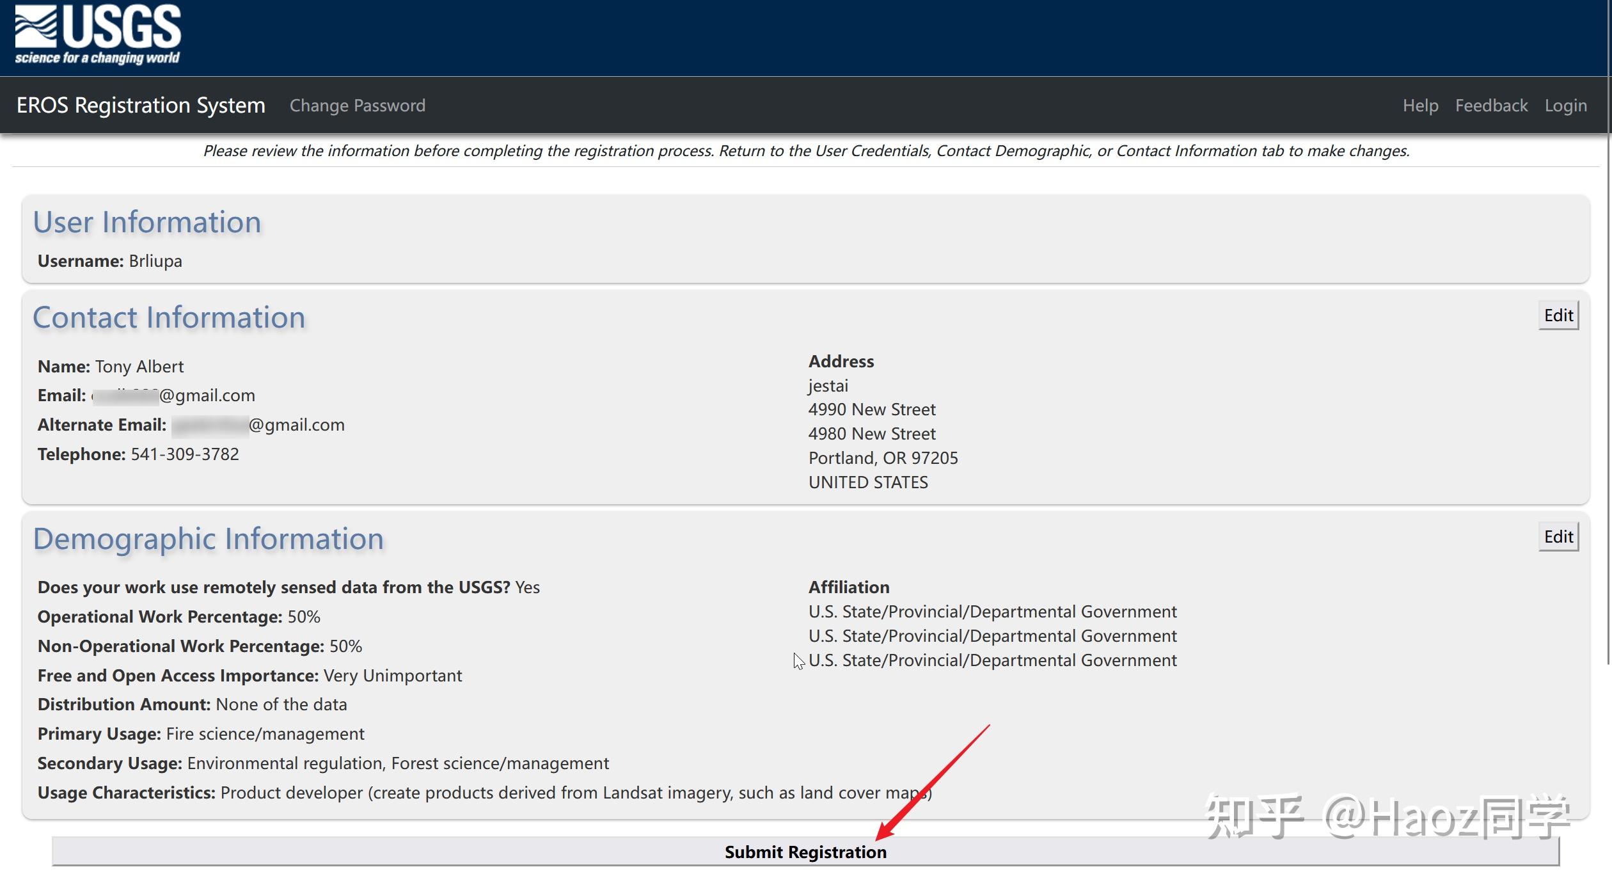Edit the Demographic Information section

[1558, 537]
